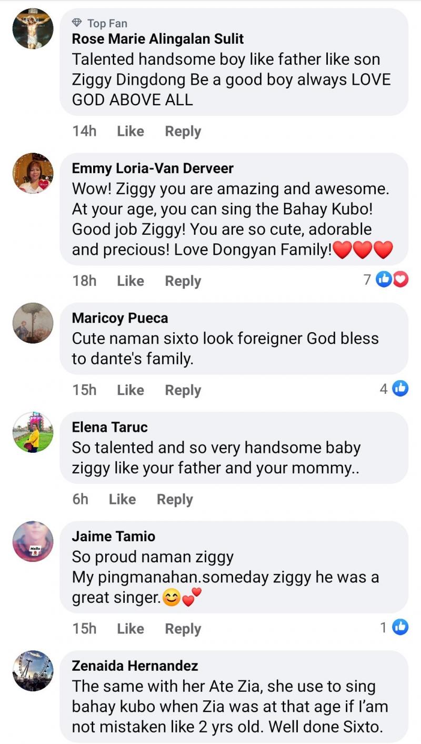Image resolution: width=421 pixels, height=744 pixels.
Task: Click the Top Fan diamond badge icon
Action: 77,23
